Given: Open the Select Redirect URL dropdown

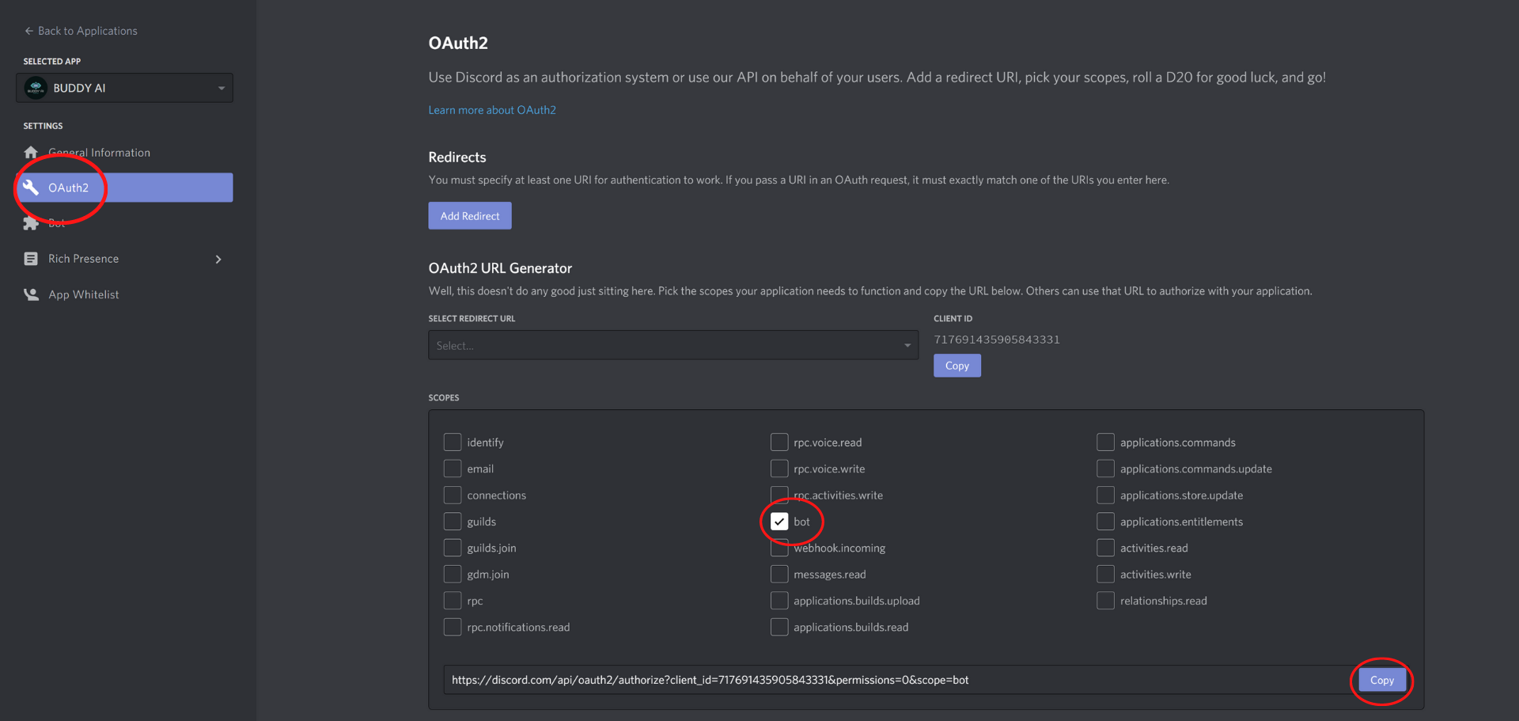Looking at the screenshot, I should click(x=673, y=345).
